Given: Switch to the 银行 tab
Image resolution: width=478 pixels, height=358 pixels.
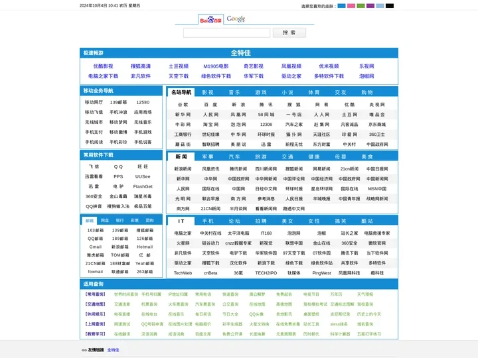Looking at the screenshot, I should click(119, 220).
